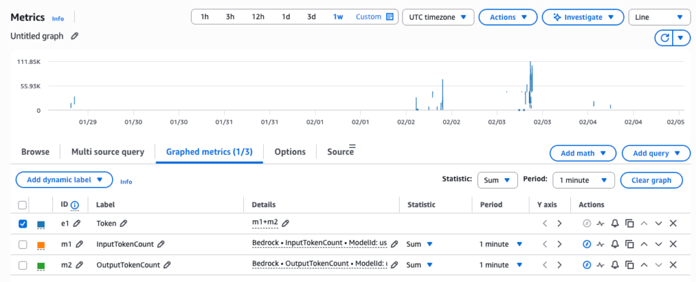The height and width of the screenshot is (282, 696).
Task: Select the 3h time range
Action: (x=230, y=17)
